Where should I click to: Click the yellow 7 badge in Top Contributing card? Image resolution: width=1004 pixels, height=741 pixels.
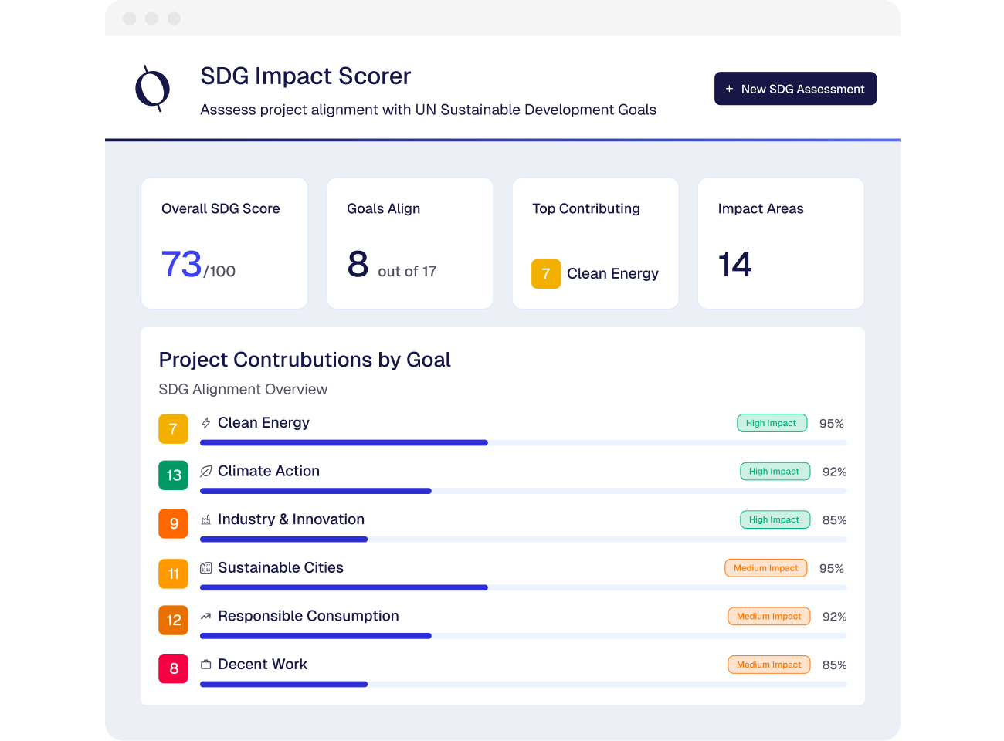(546, 274)
